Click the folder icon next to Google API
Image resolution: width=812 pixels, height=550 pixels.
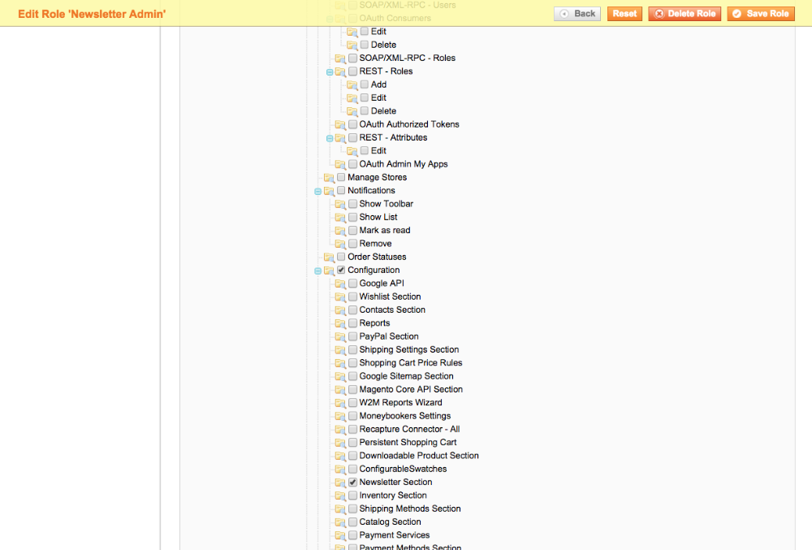[340, 284]
